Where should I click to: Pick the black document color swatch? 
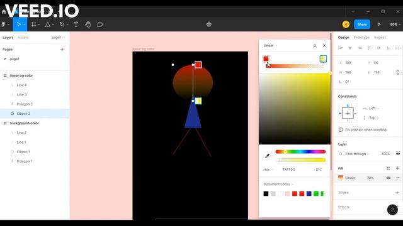(266, 193)
